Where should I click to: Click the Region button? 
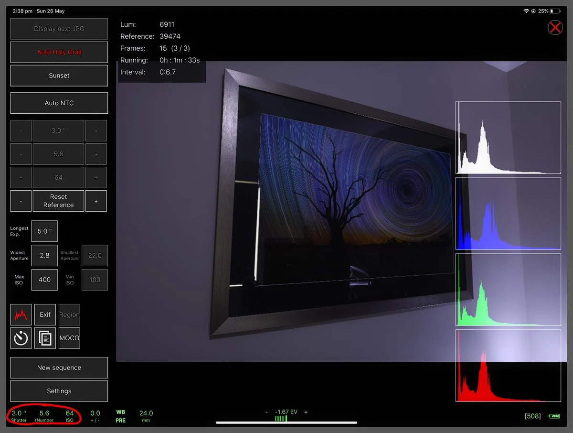(69, 314)
